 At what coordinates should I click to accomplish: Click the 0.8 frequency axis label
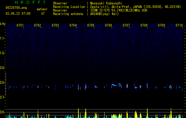(x=2, y=83)
